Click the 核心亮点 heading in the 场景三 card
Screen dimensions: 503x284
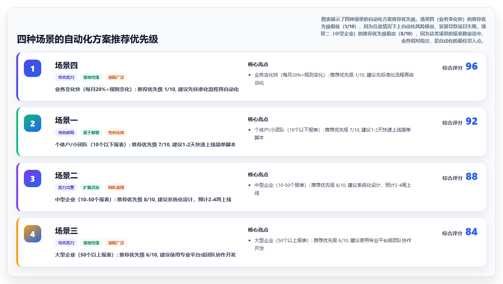tap(258, 230)
